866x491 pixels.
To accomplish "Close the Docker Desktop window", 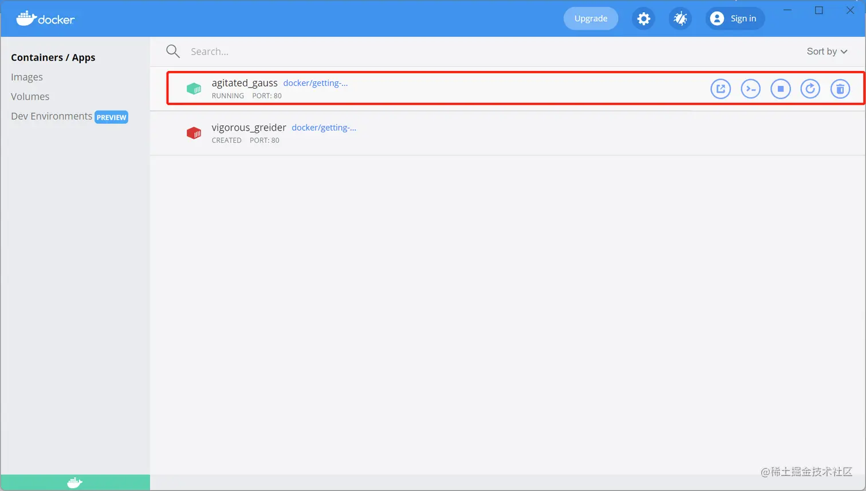I will (850, 10).
